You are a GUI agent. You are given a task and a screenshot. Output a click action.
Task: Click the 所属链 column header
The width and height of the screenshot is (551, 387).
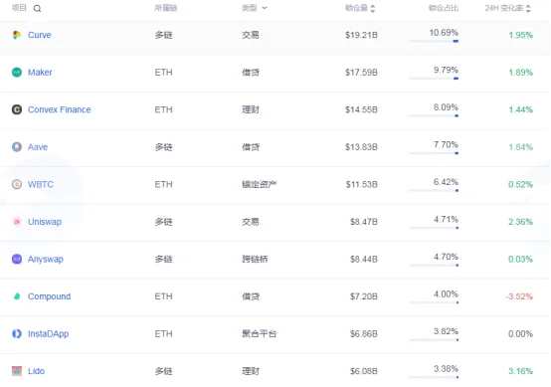[166, 8]
